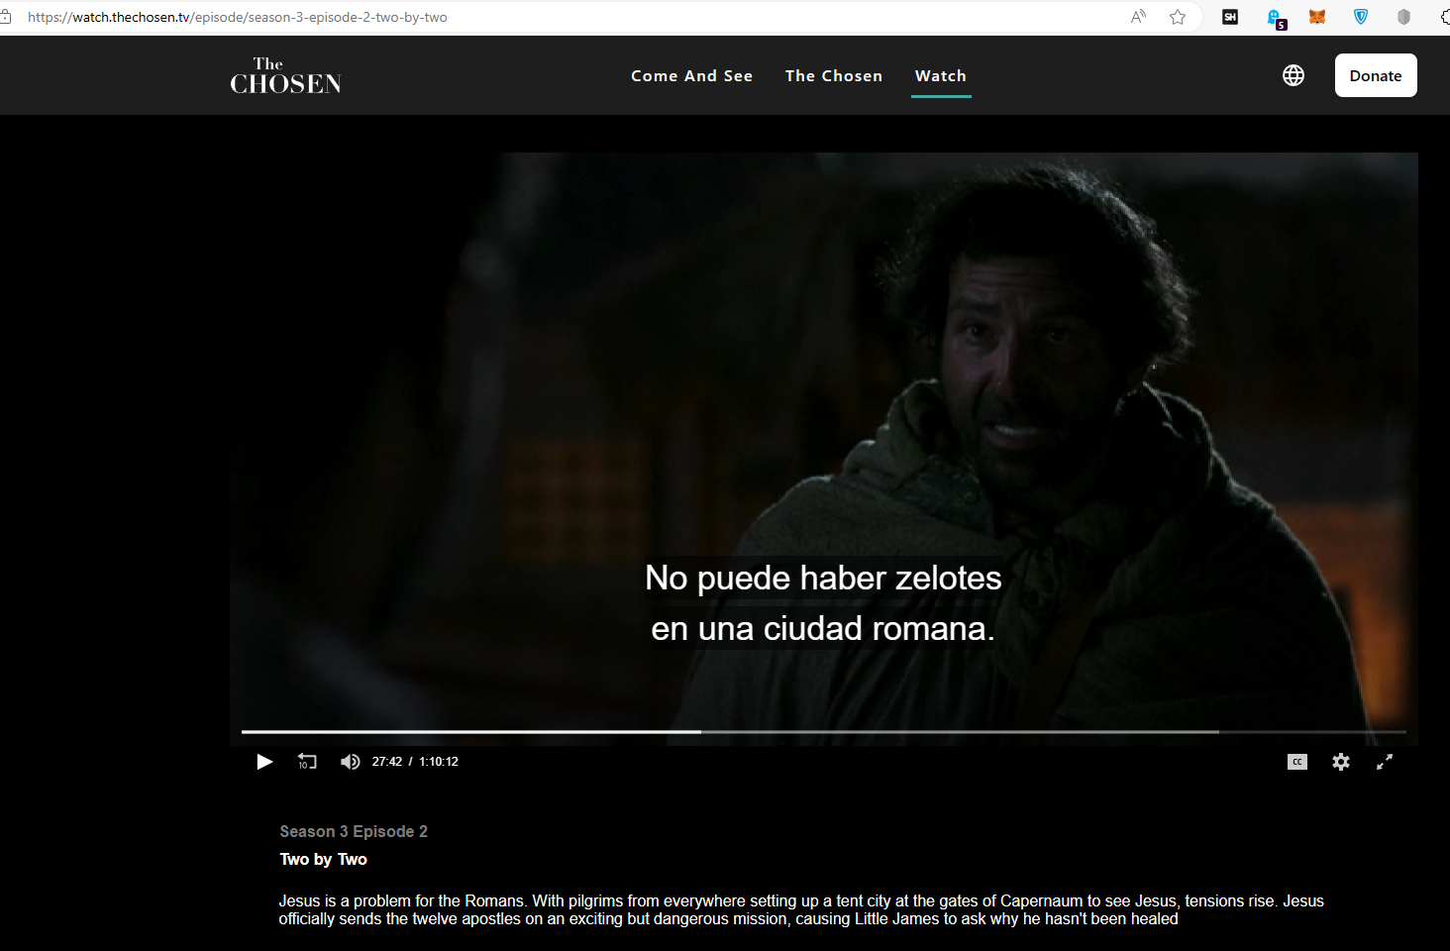Seek along the video progress bar
Viewport: 1450px width, 951px height.
coord(824,732)
